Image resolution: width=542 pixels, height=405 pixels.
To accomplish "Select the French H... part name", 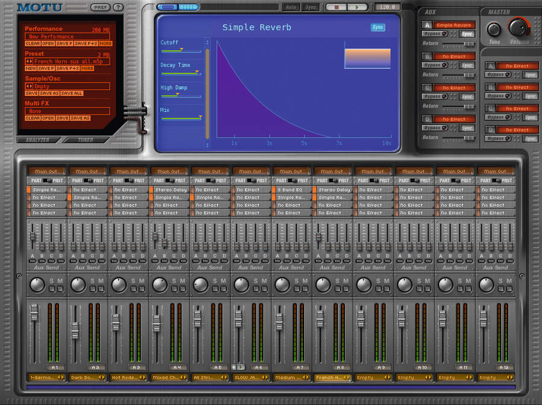I will point(329,377).
